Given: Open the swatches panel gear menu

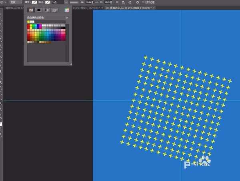Looking at the screenshot, I should pos(67,18).
